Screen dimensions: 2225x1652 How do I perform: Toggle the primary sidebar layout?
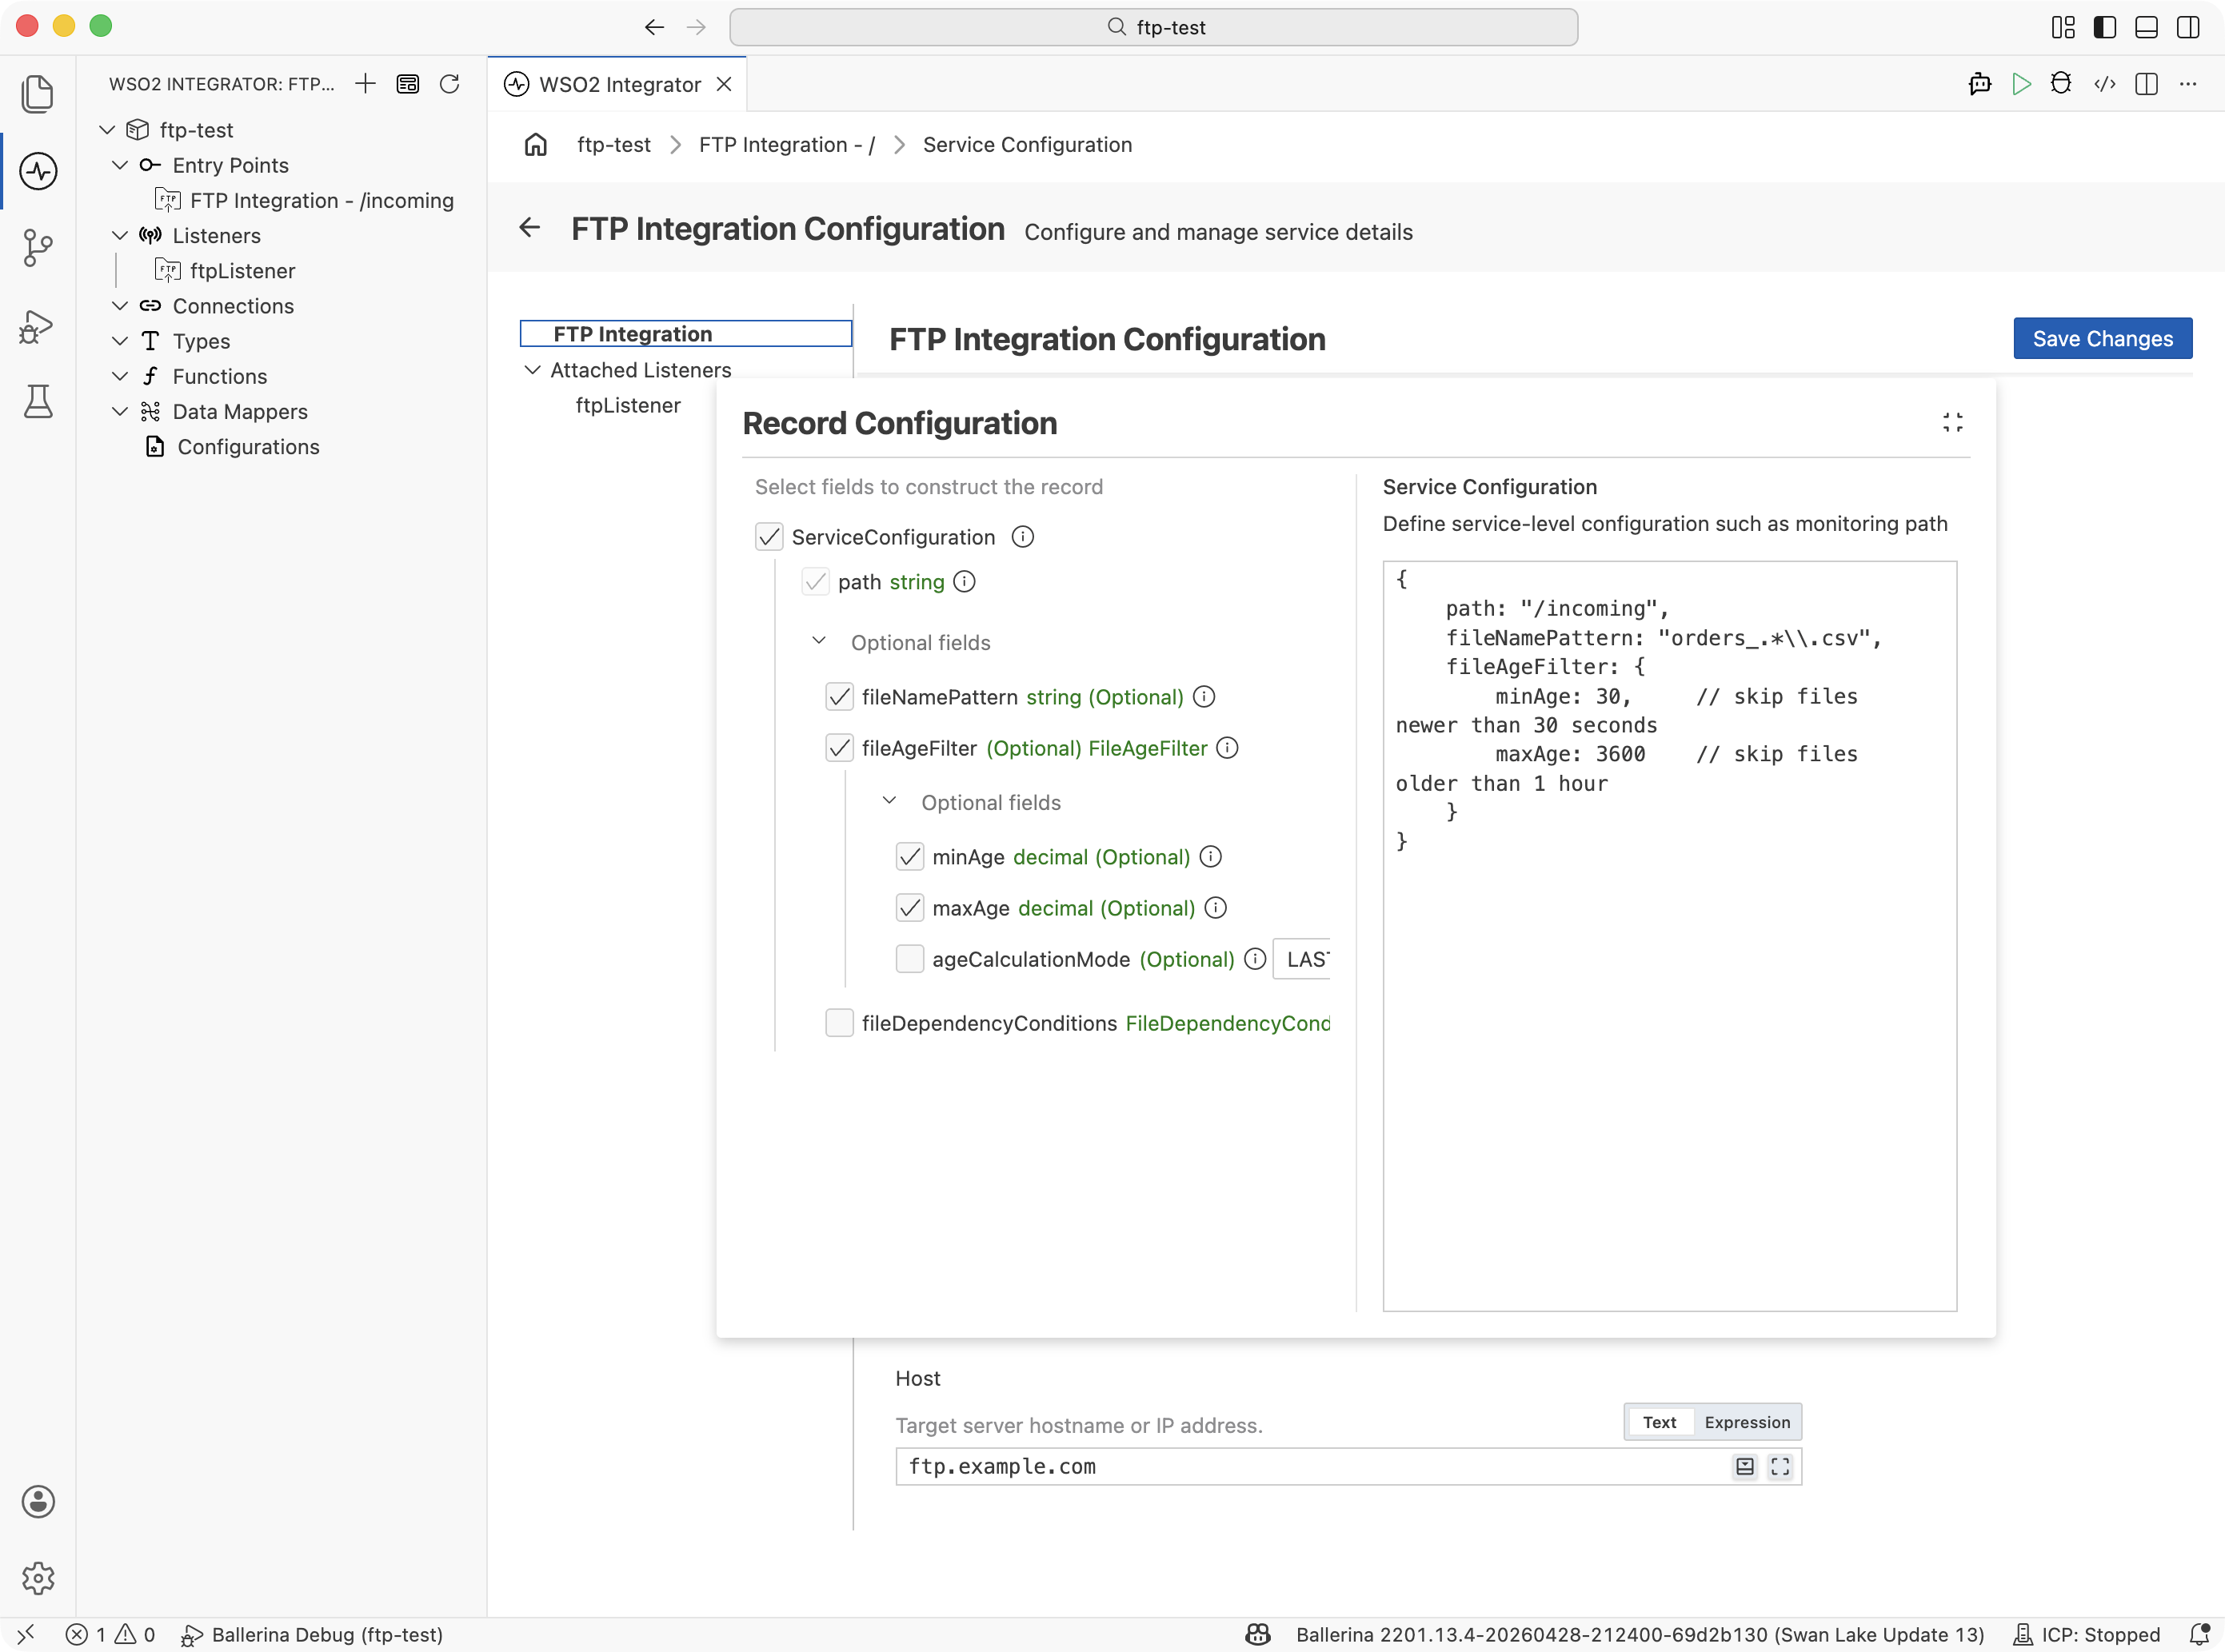2104,27
